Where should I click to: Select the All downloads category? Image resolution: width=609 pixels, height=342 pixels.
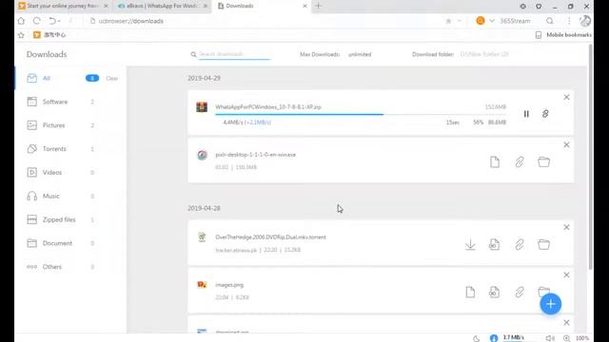coord(47,78)
